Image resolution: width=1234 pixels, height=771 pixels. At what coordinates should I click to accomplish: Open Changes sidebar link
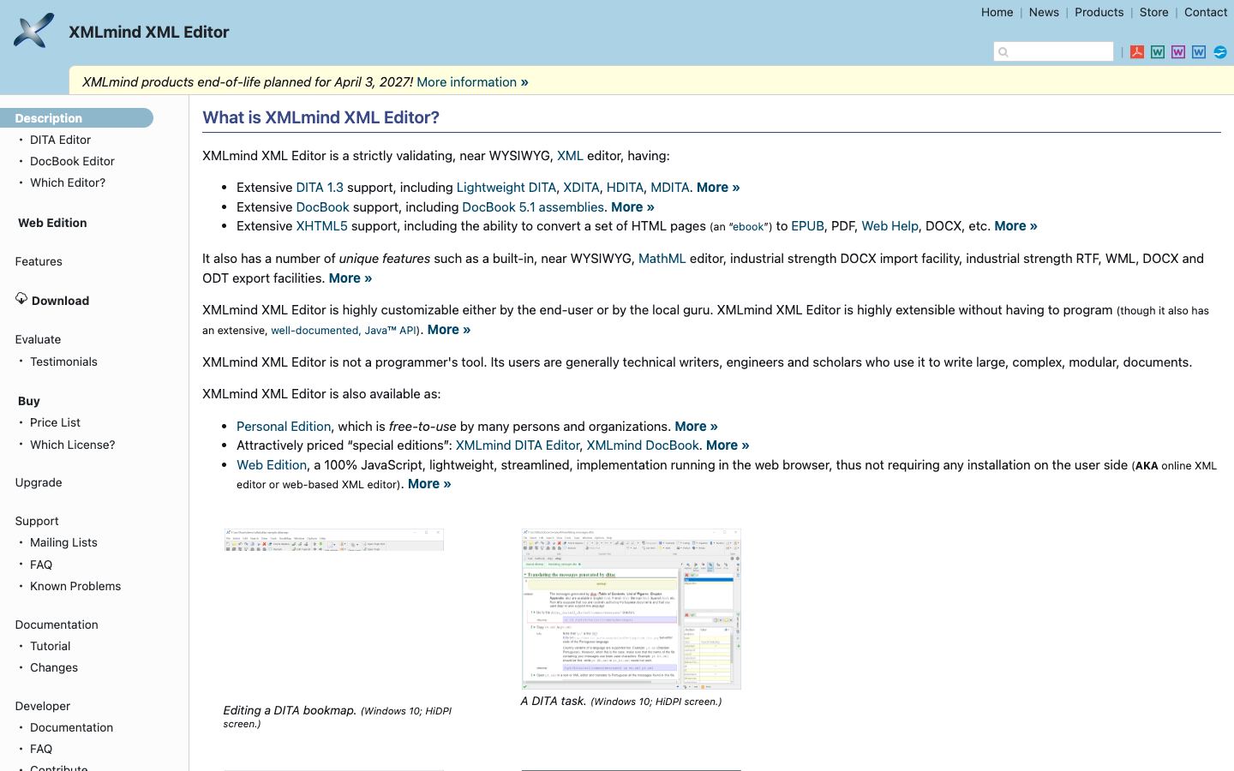click(x=54, y=667)
